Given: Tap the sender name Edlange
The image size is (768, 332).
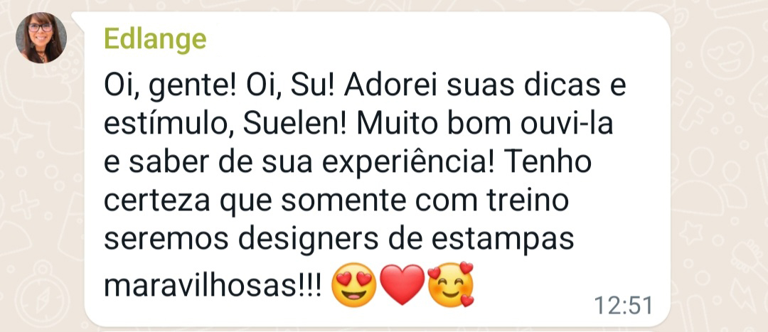Looking at the screenshot, I should (155, 39).
